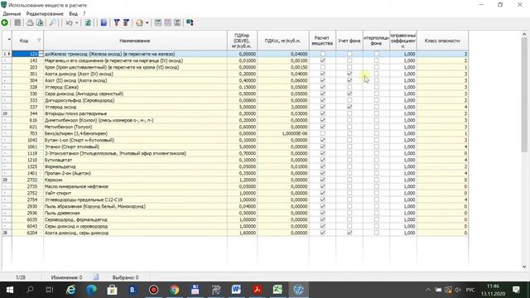This screenshot has height=298, width=530.
Task: Click the second table layout toolbar icon
Action: [167, 22]
